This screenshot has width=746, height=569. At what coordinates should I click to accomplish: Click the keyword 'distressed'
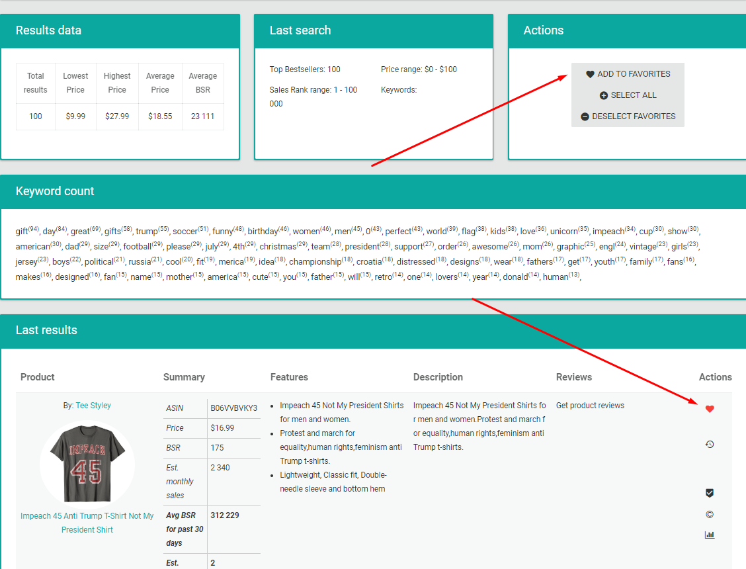[416, 262]
